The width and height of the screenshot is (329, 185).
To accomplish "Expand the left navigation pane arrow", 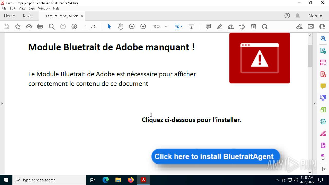I will pyautogui.click(x=2, y=104).
